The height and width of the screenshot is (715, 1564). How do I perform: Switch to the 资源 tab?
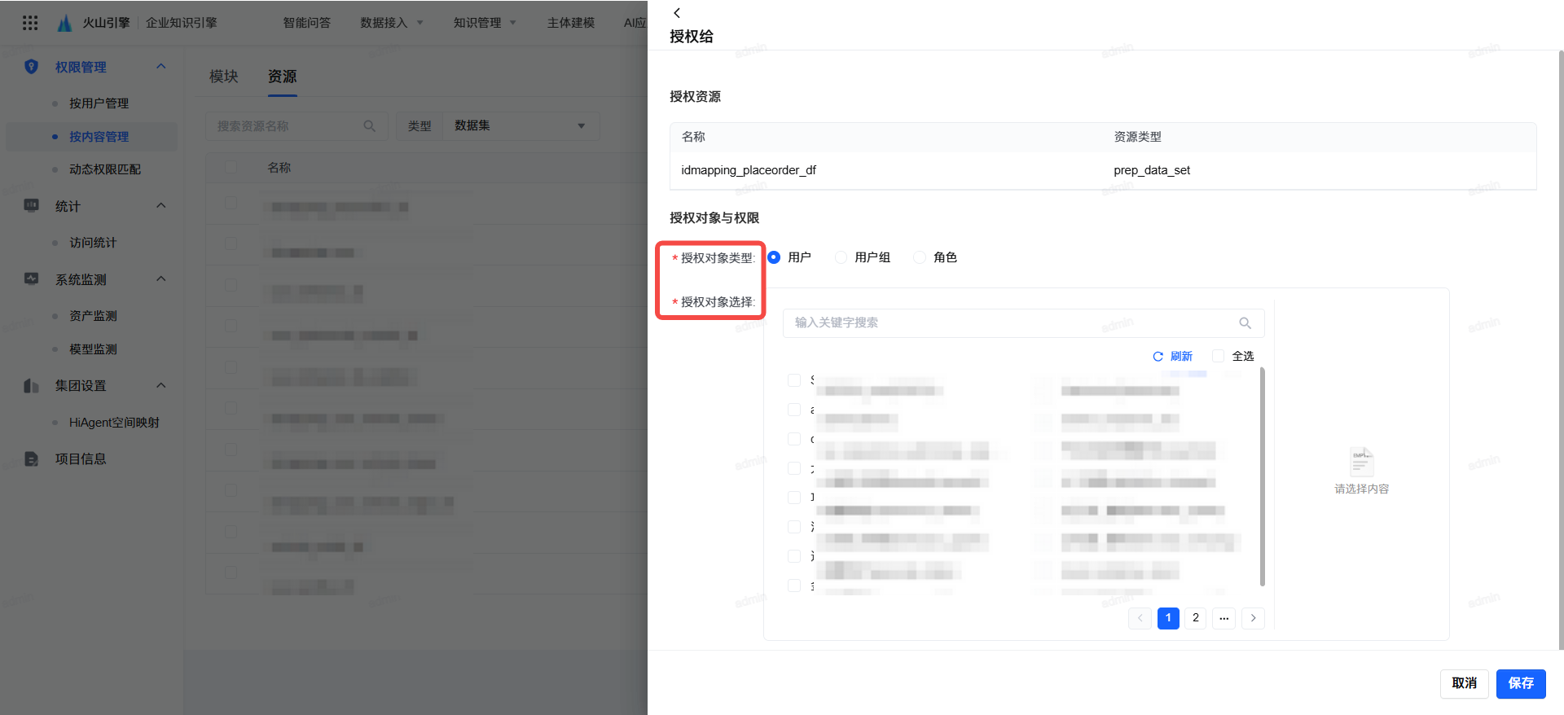click(283, 77)
